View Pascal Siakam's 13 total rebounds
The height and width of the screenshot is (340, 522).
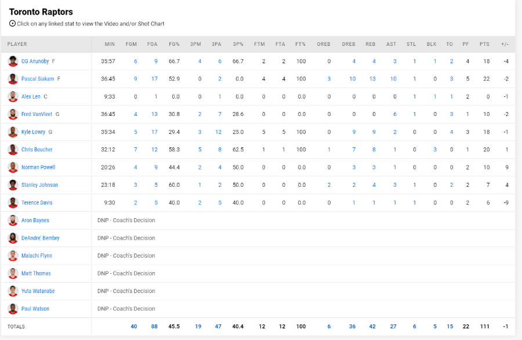coord(372,79)
